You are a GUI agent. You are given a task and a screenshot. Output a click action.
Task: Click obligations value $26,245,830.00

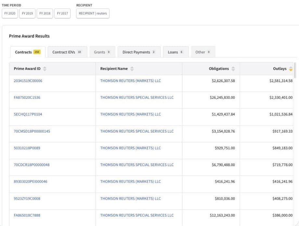[x=222, y=98]
